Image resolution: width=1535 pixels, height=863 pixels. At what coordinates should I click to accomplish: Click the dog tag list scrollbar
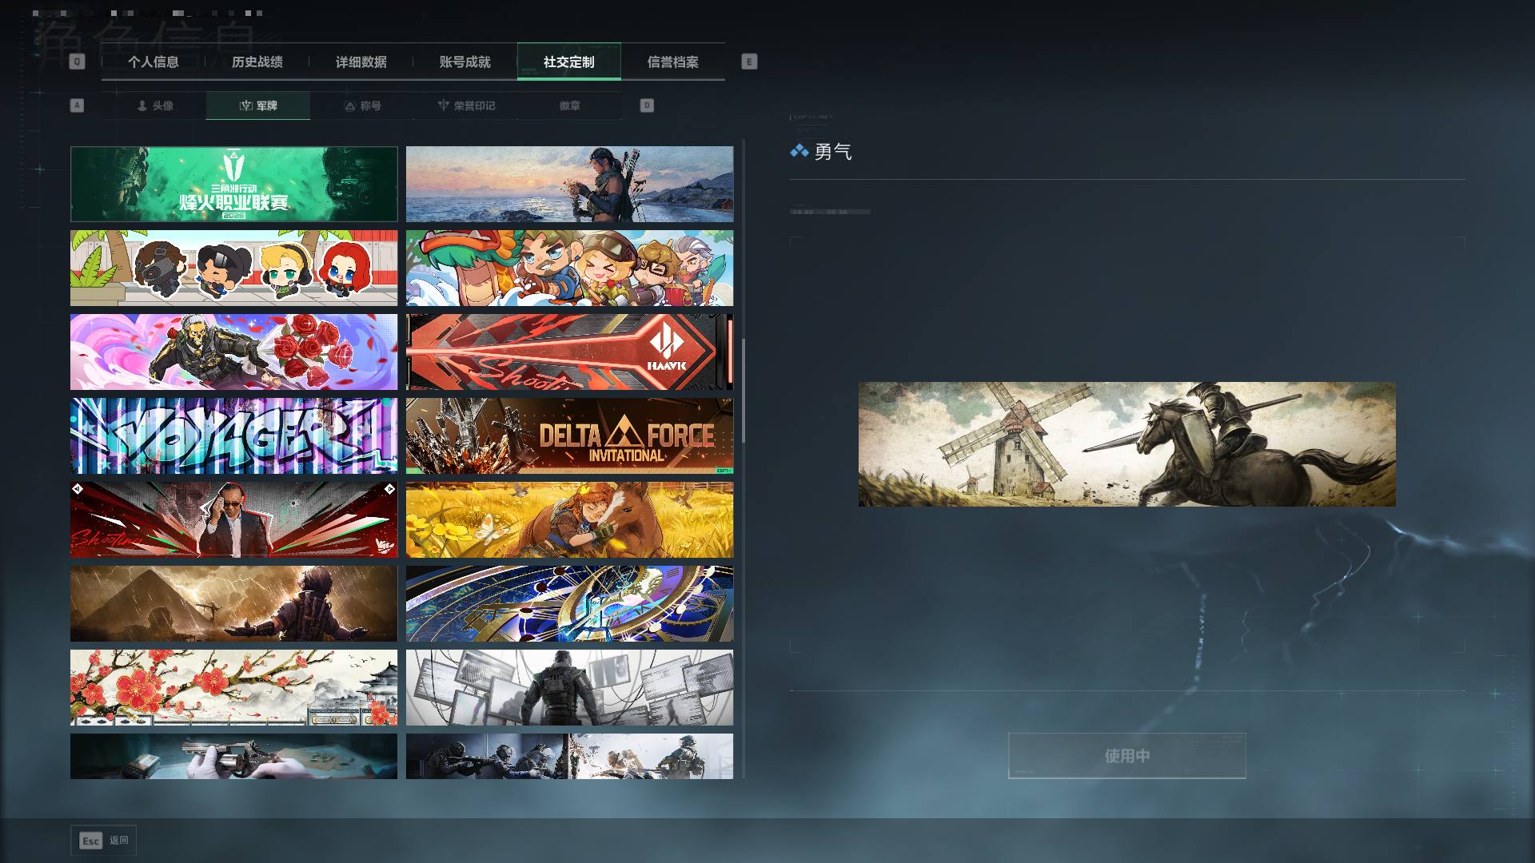point(744,390)
